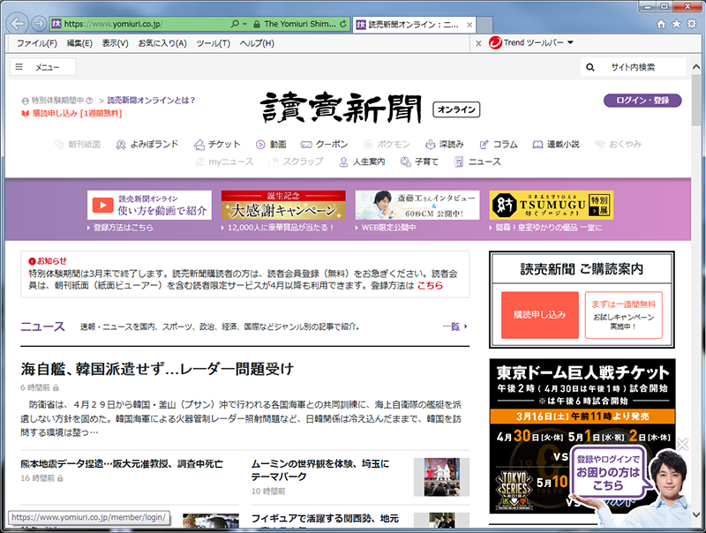
Task: Open the 編集(E) menu
Action: 79,43
